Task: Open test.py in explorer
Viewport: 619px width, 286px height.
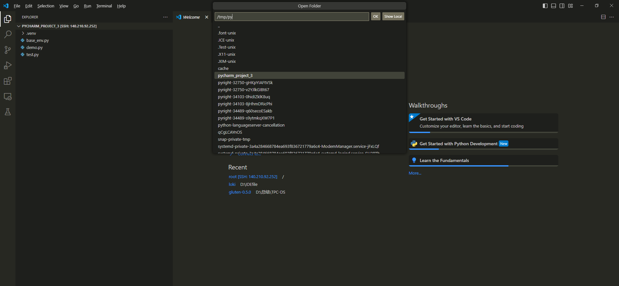Action: [94, 54]
